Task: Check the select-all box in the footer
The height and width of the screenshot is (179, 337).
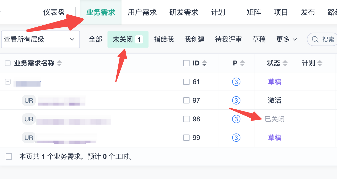Action: coord(9,156)
